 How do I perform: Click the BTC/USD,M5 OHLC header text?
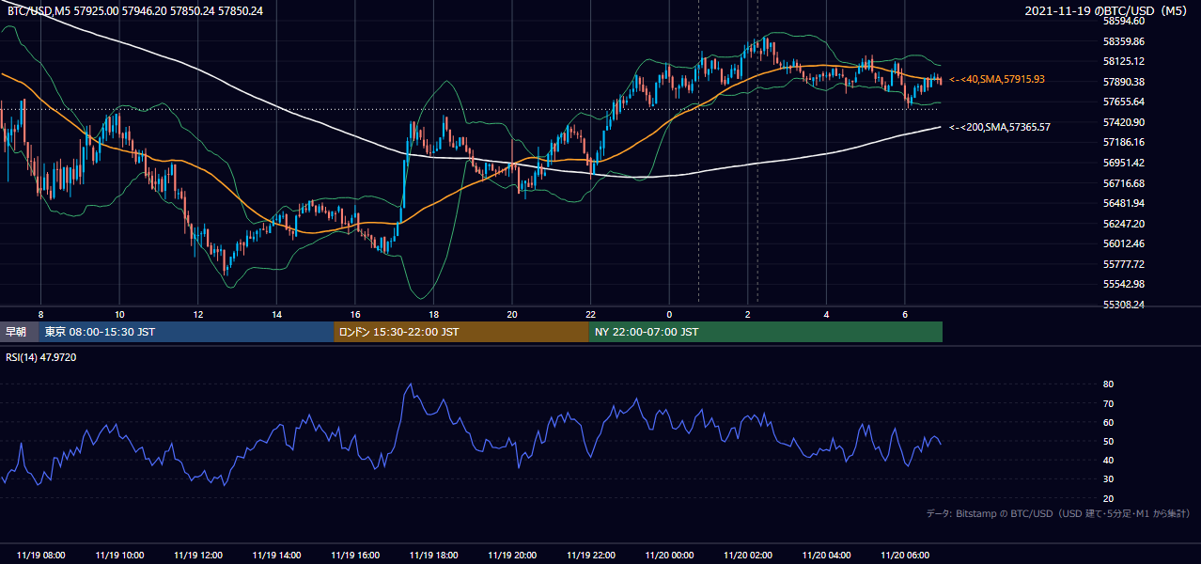135,11
